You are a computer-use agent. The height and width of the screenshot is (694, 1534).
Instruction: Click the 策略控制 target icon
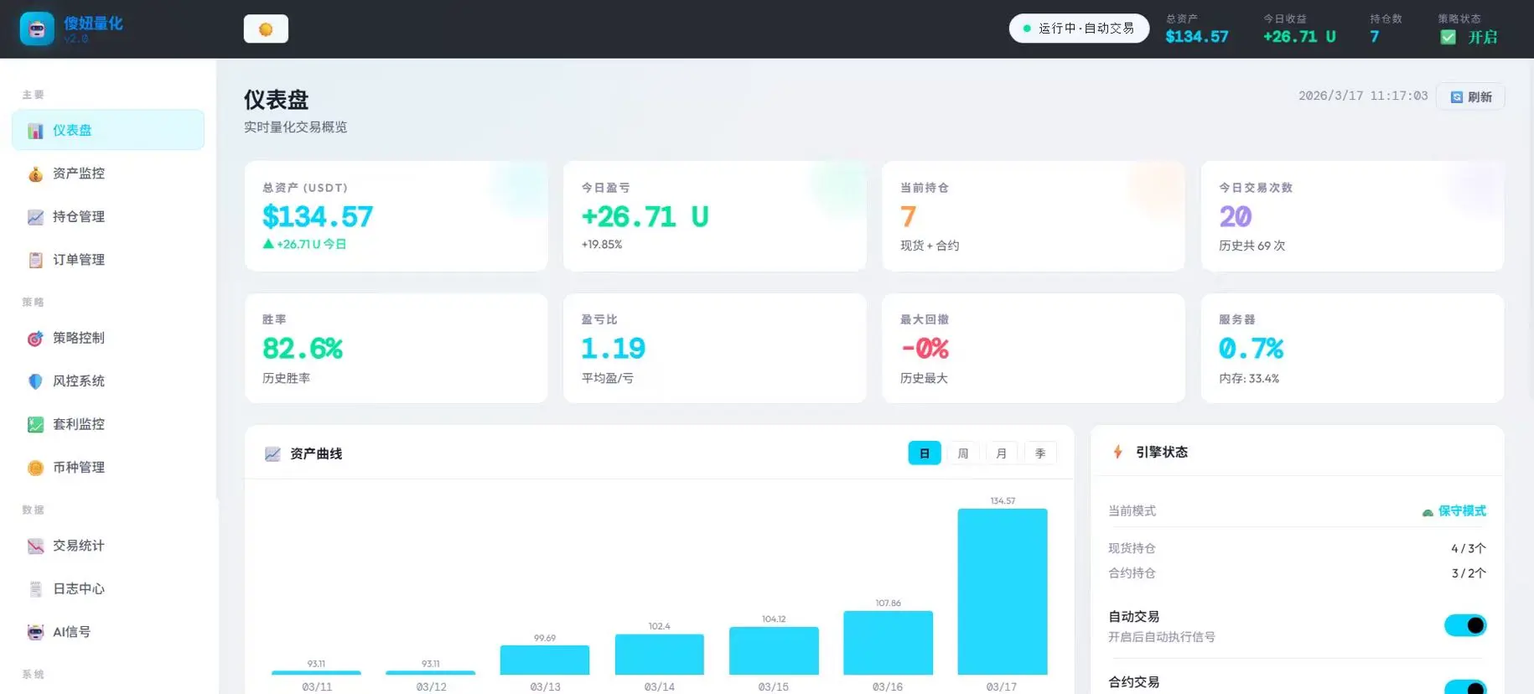coord(35,339)
